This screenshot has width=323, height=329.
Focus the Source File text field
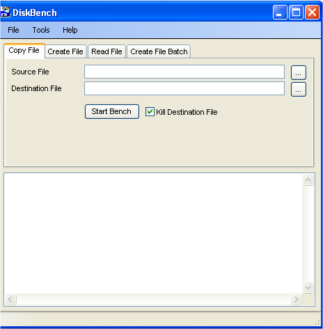pos(184,72)
